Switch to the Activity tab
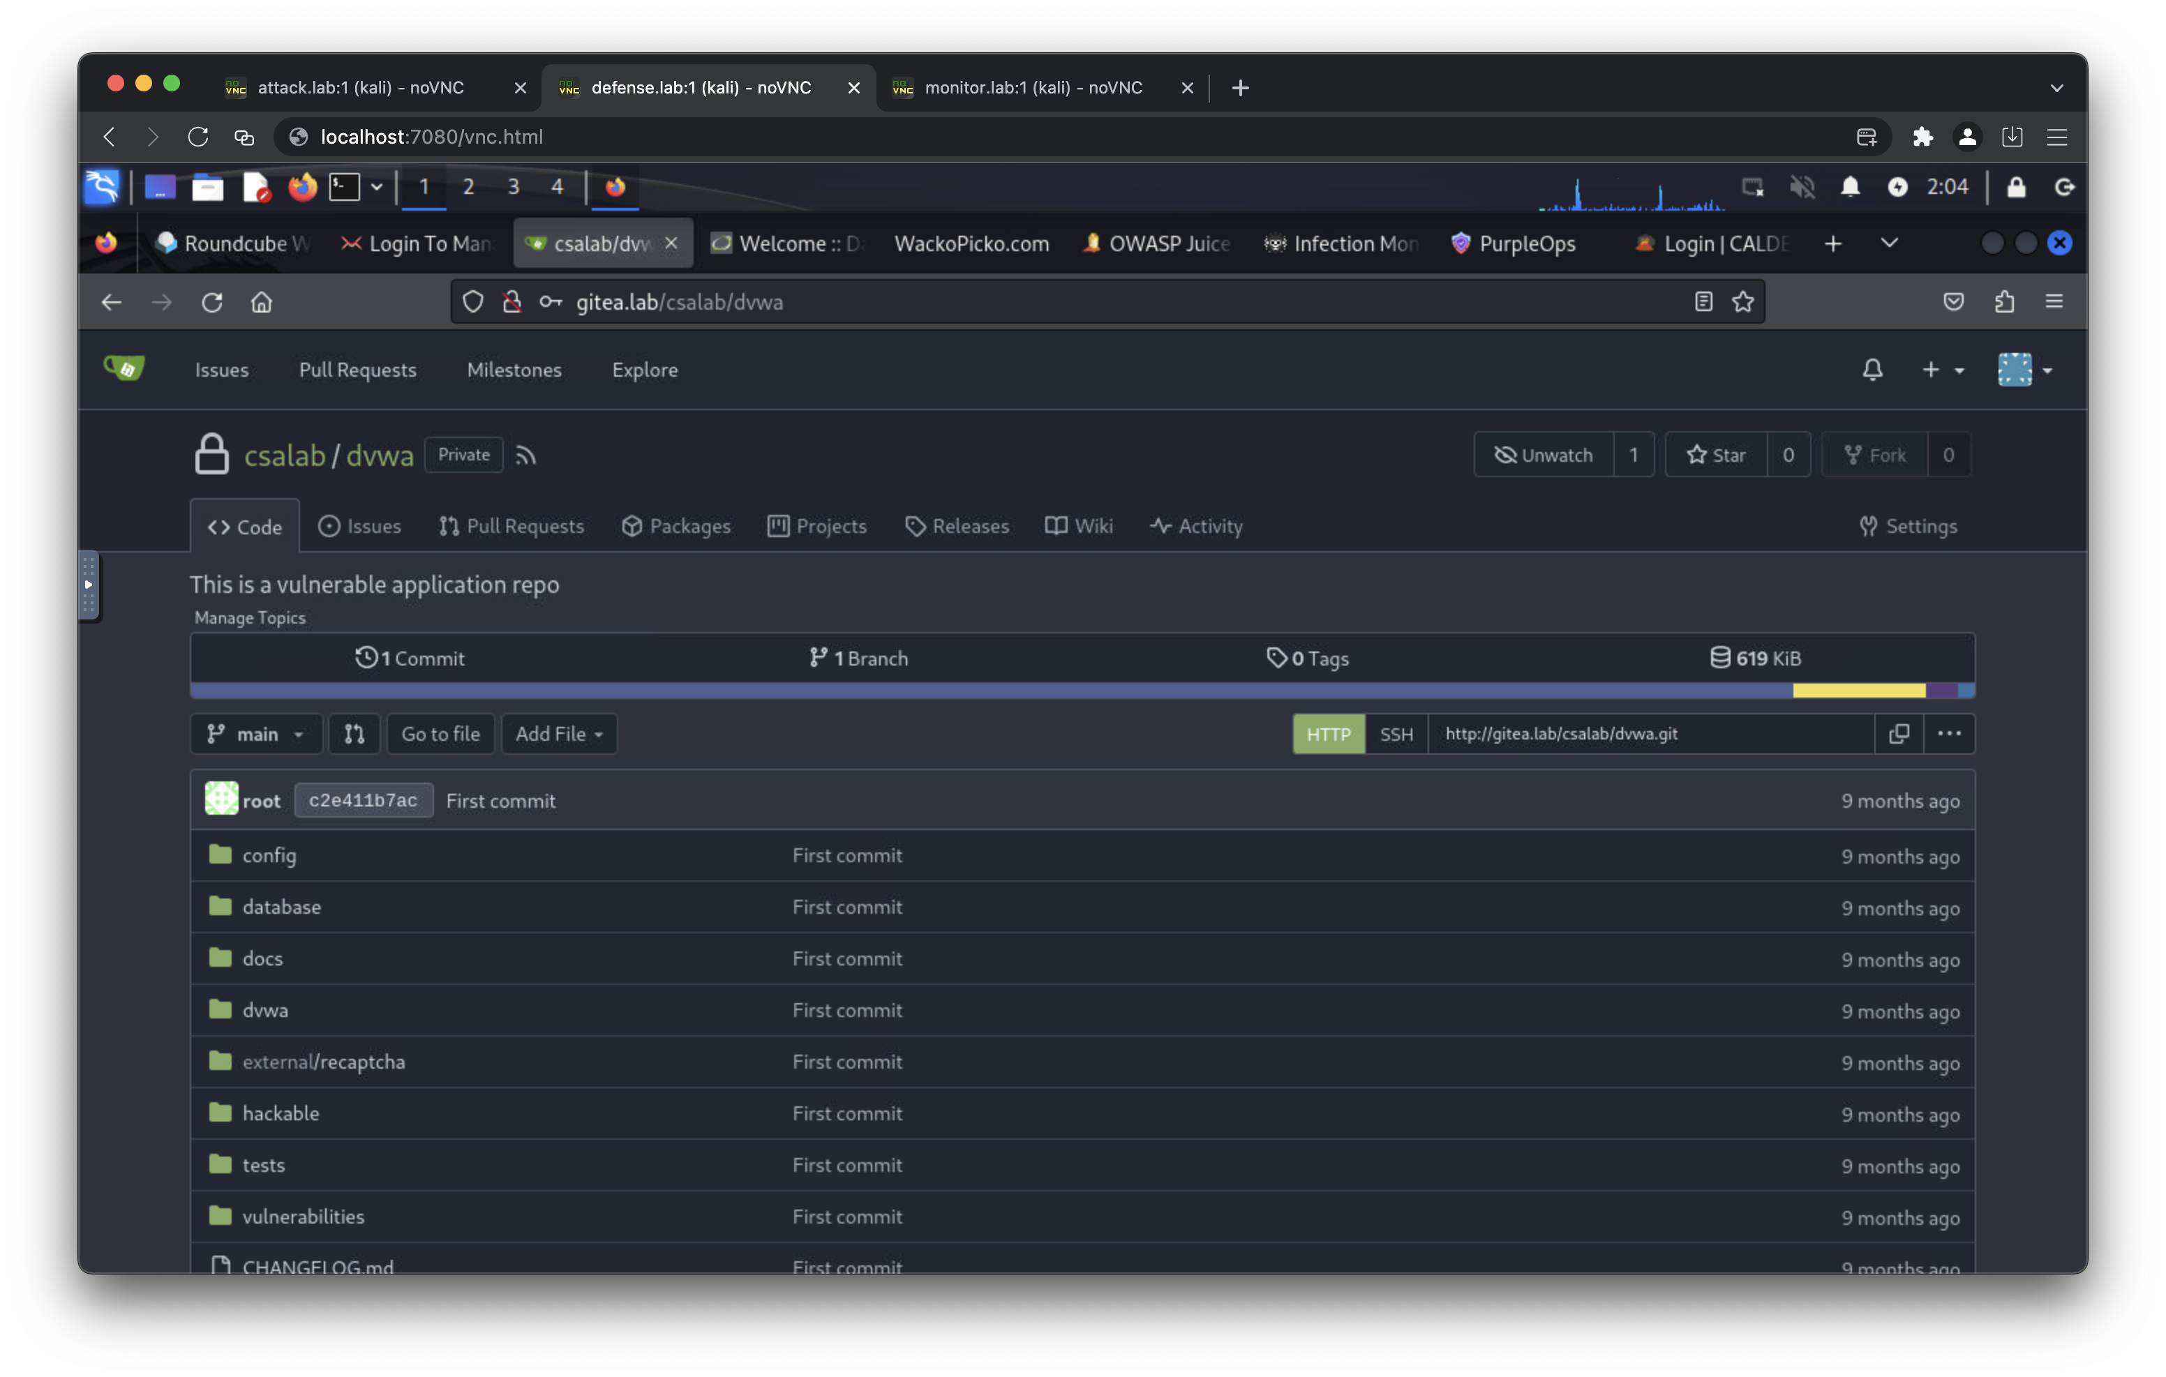Viewport: 2166px width, 1377px height. click(1196, 526)
